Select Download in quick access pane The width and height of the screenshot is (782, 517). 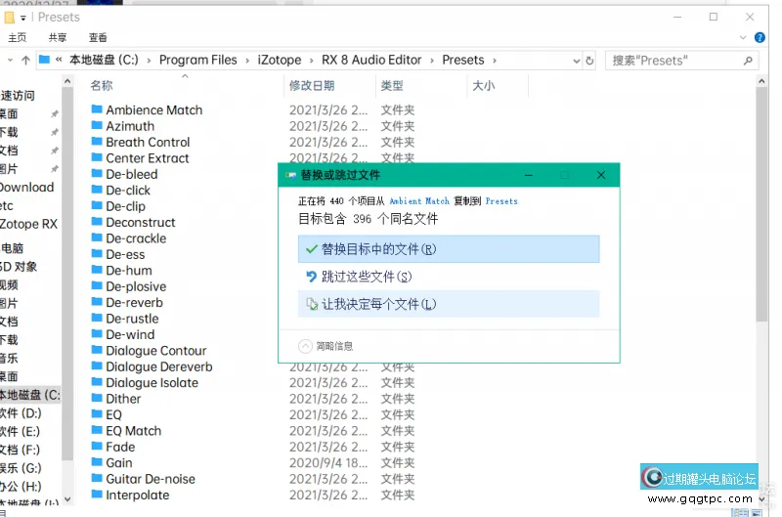[x=27, y=188]
